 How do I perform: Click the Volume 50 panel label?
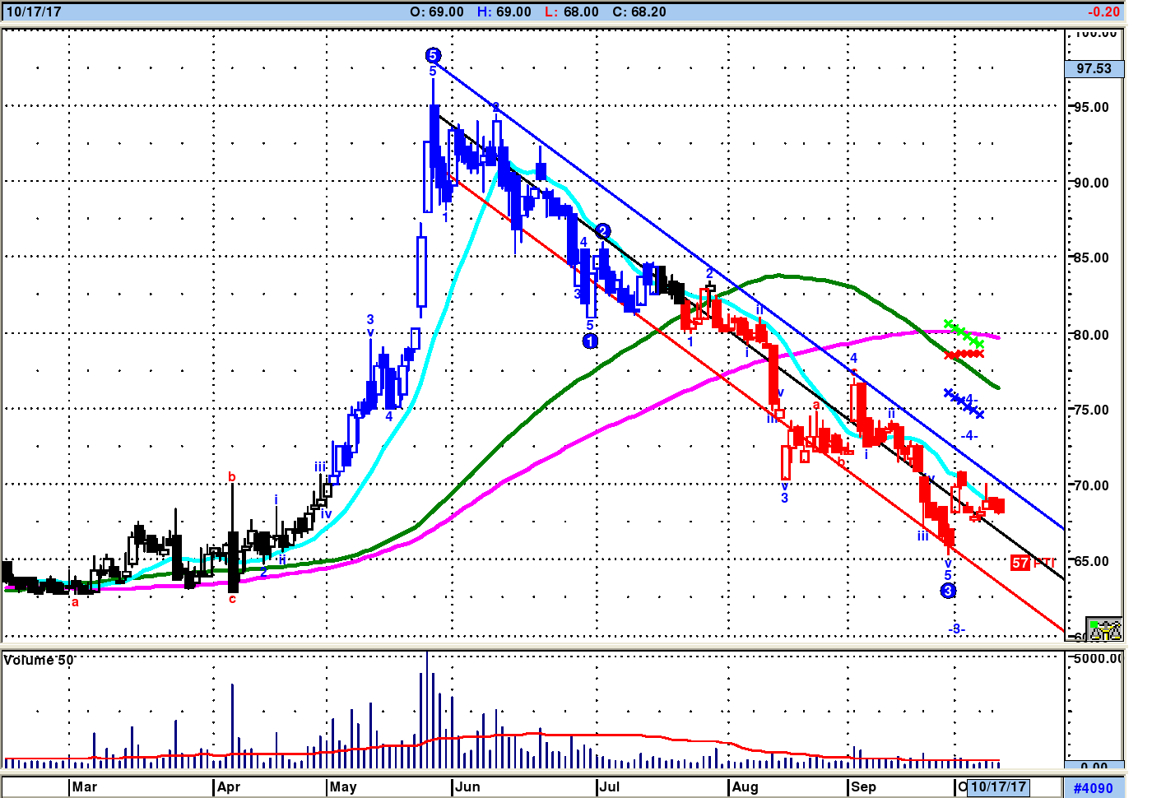click(39, 660)
